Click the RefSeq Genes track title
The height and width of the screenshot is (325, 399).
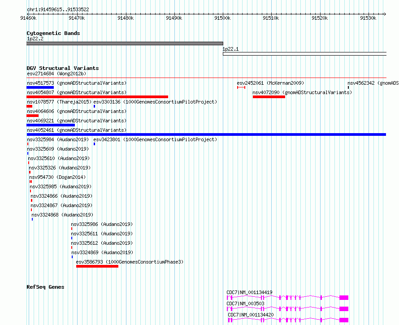click(x=45, y=287)
